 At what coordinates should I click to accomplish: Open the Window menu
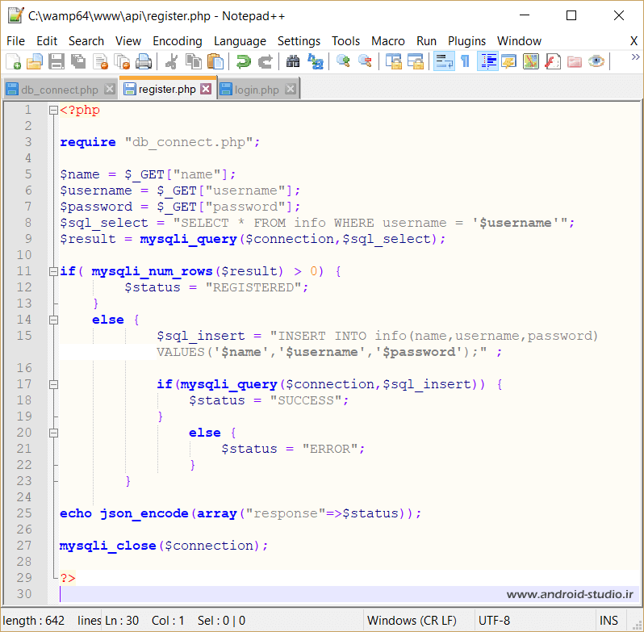(x=519, y=41)
